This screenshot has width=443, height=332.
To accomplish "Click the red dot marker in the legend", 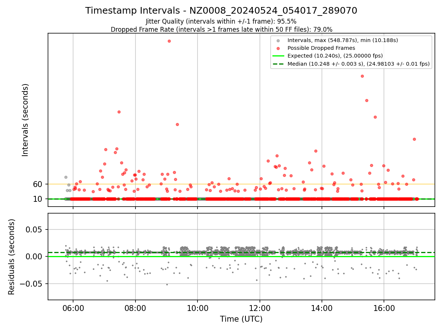I will 278,48.
